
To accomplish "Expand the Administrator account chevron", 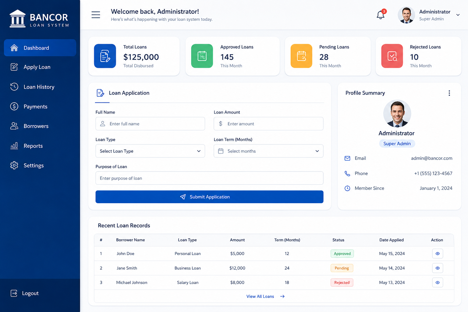I will click(x=458, y=15).
